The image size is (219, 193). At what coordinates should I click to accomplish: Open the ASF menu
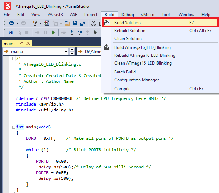pos(74,15)
